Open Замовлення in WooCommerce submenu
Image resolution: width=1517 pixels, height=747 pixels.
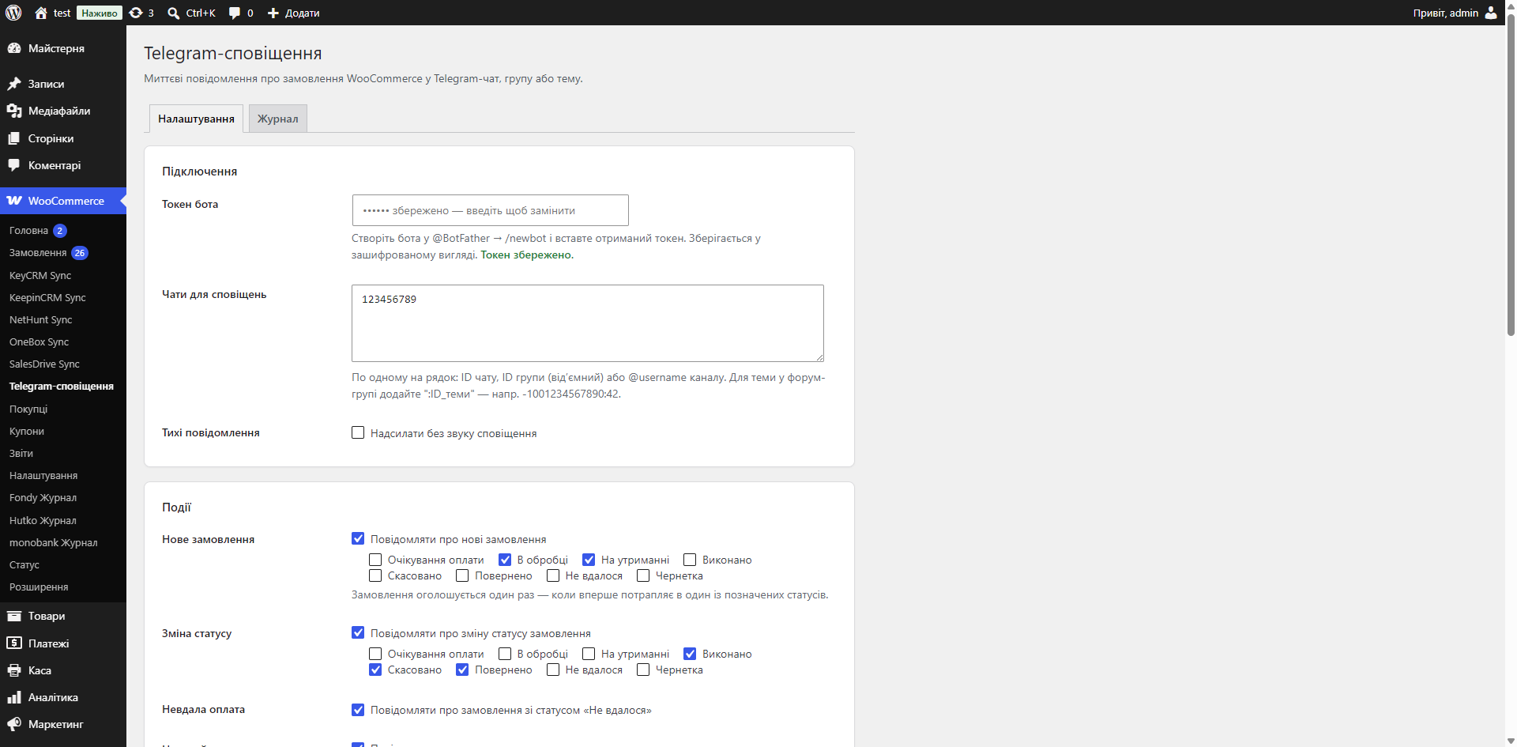tap(38, 253)
